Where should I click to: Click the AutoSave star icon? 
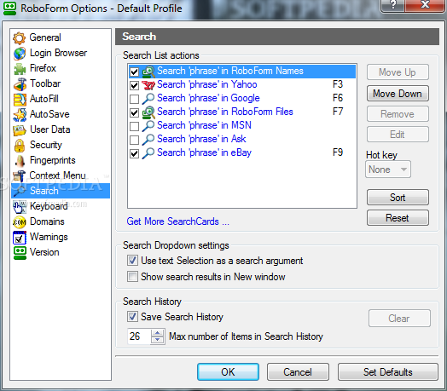[20, 115]
